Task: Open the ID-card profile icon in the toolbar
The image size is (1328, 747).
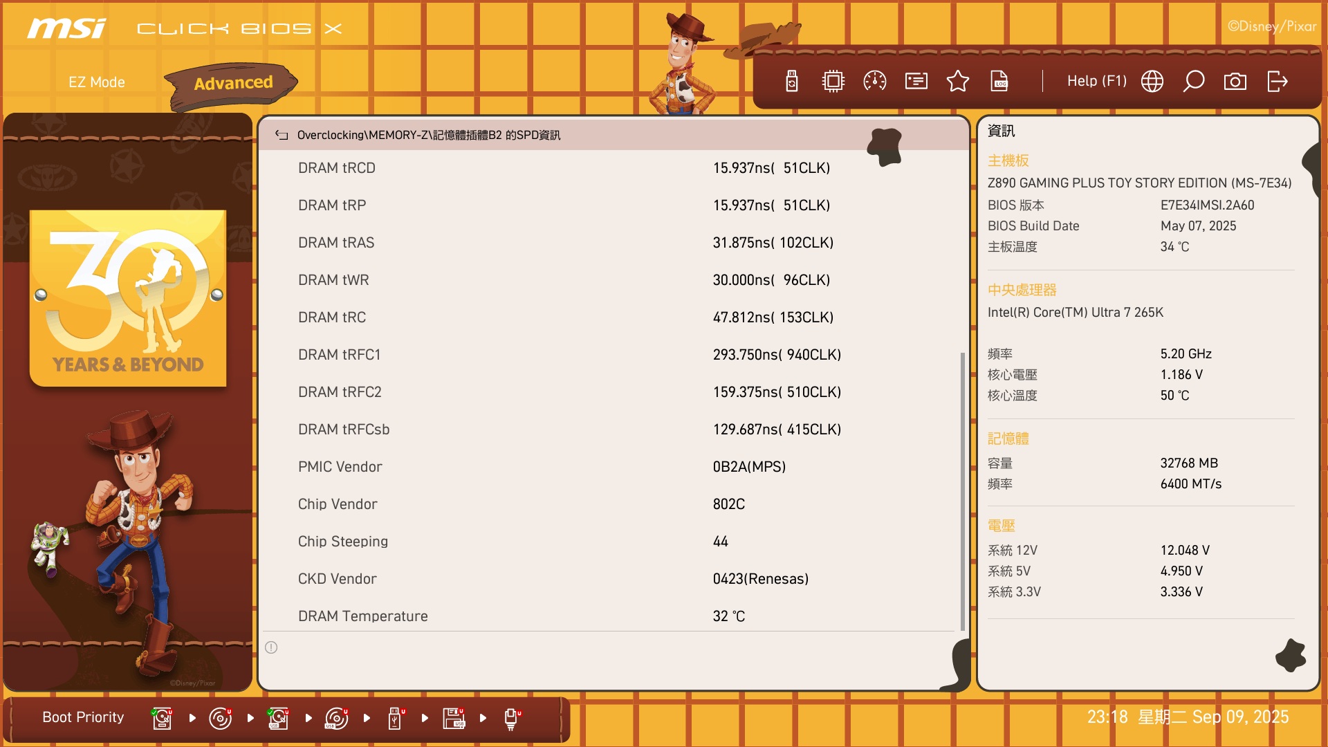Action: click(x=916, y=82)
